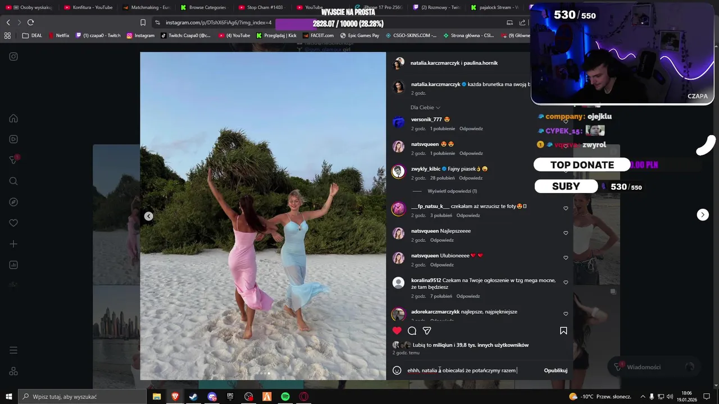Unlike the post with red heart
The image size is (719, 404).
pyautogui.click(x=397, y=330)
